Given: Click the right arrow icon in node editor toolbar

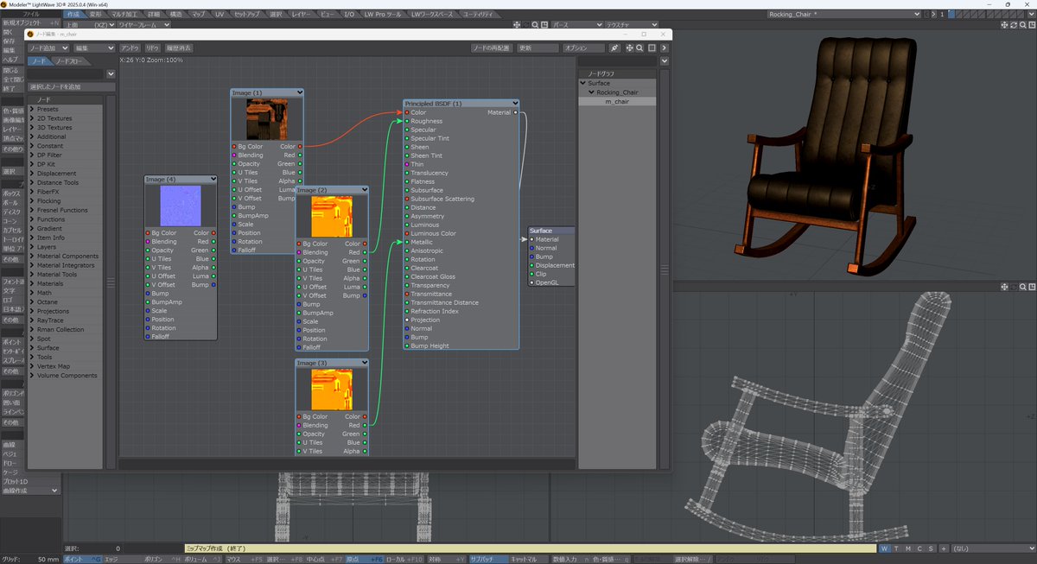Looking at the screenshot, I should (x=664, y=48).
